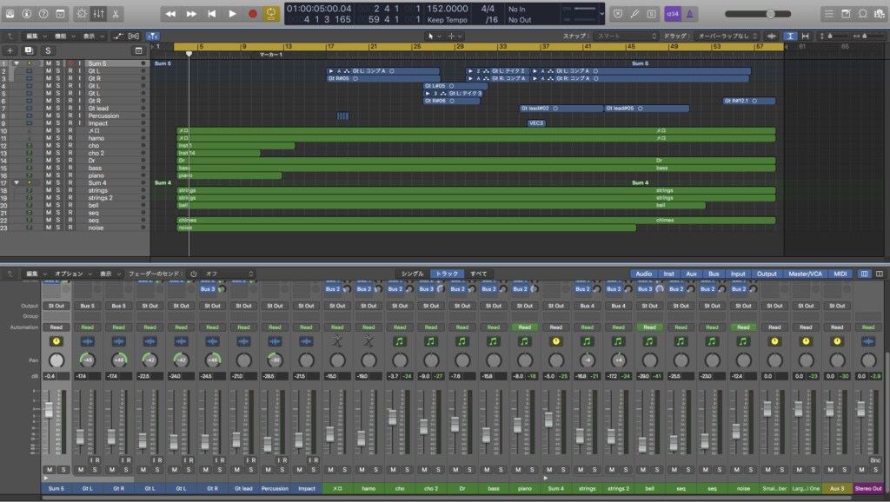Click the マーカー 1 marker in ruler
This screenshot has height=502, width=890.
point(270,55)
